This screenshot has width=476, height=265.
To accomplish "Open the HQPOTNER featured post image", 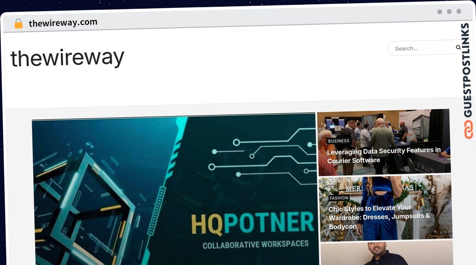I will (175, 190).
